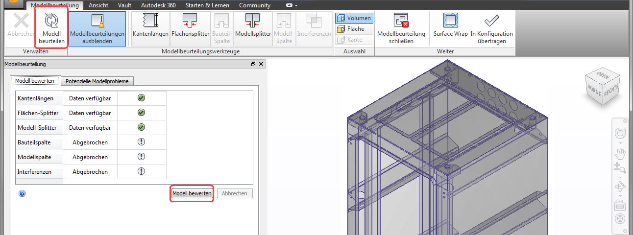The image size is (633, 235).
Task: Click Daten verfügbar in Kantenlängen row
Action: tap(90, 98)
